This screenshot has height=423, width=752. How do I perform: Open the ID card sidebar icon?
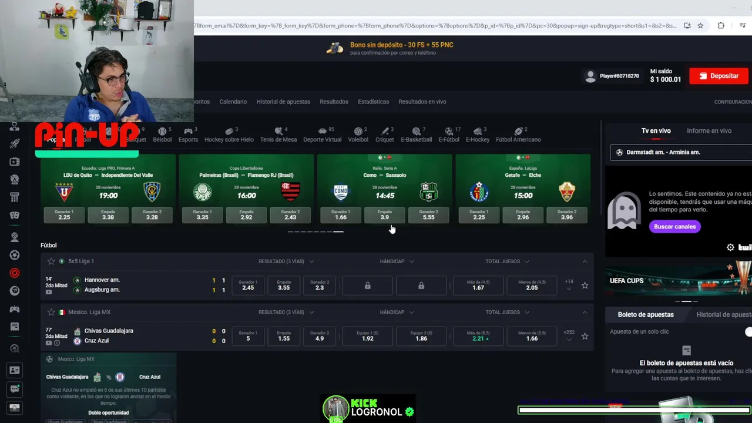pos(15,370)
